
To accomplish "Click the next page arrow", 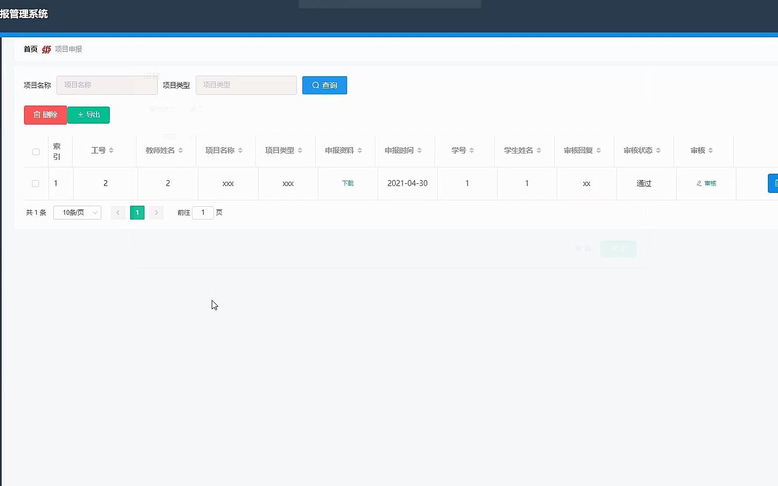I will pyautogui.click(x=156, y=213).
